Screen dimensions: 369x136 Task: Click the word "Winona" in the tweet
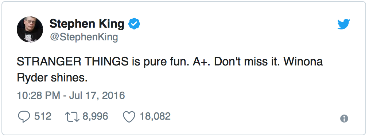click(x=303, y=62)
